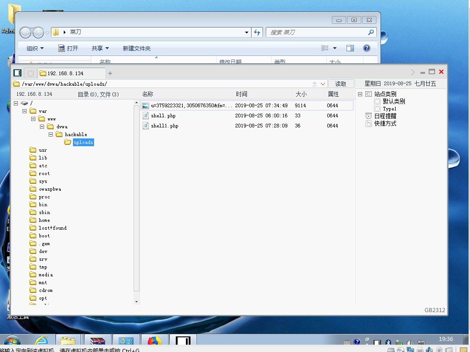Collapse the var folder node

pyautogui.click(x=25, y=111)
